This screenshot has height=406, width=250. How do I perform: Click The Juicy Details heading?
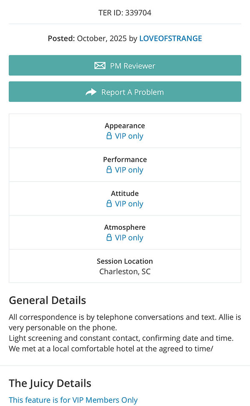[50, 383]
